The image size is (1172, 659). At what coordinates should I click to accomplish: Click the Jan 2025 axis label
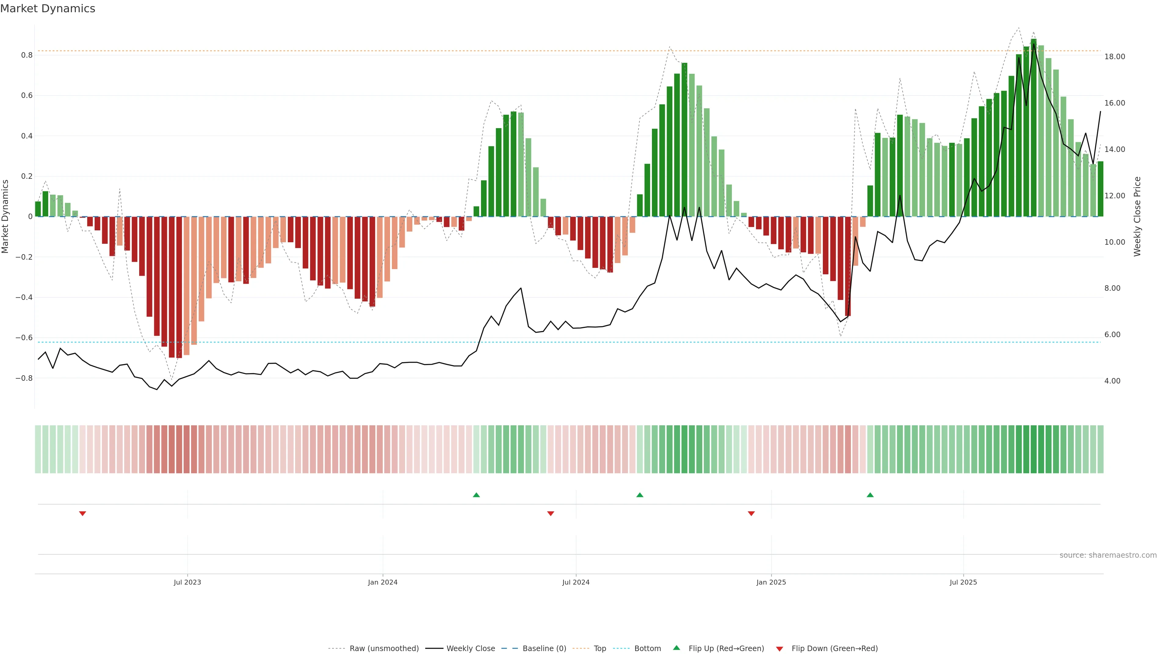pyautogui.click(x=771, y=582)
